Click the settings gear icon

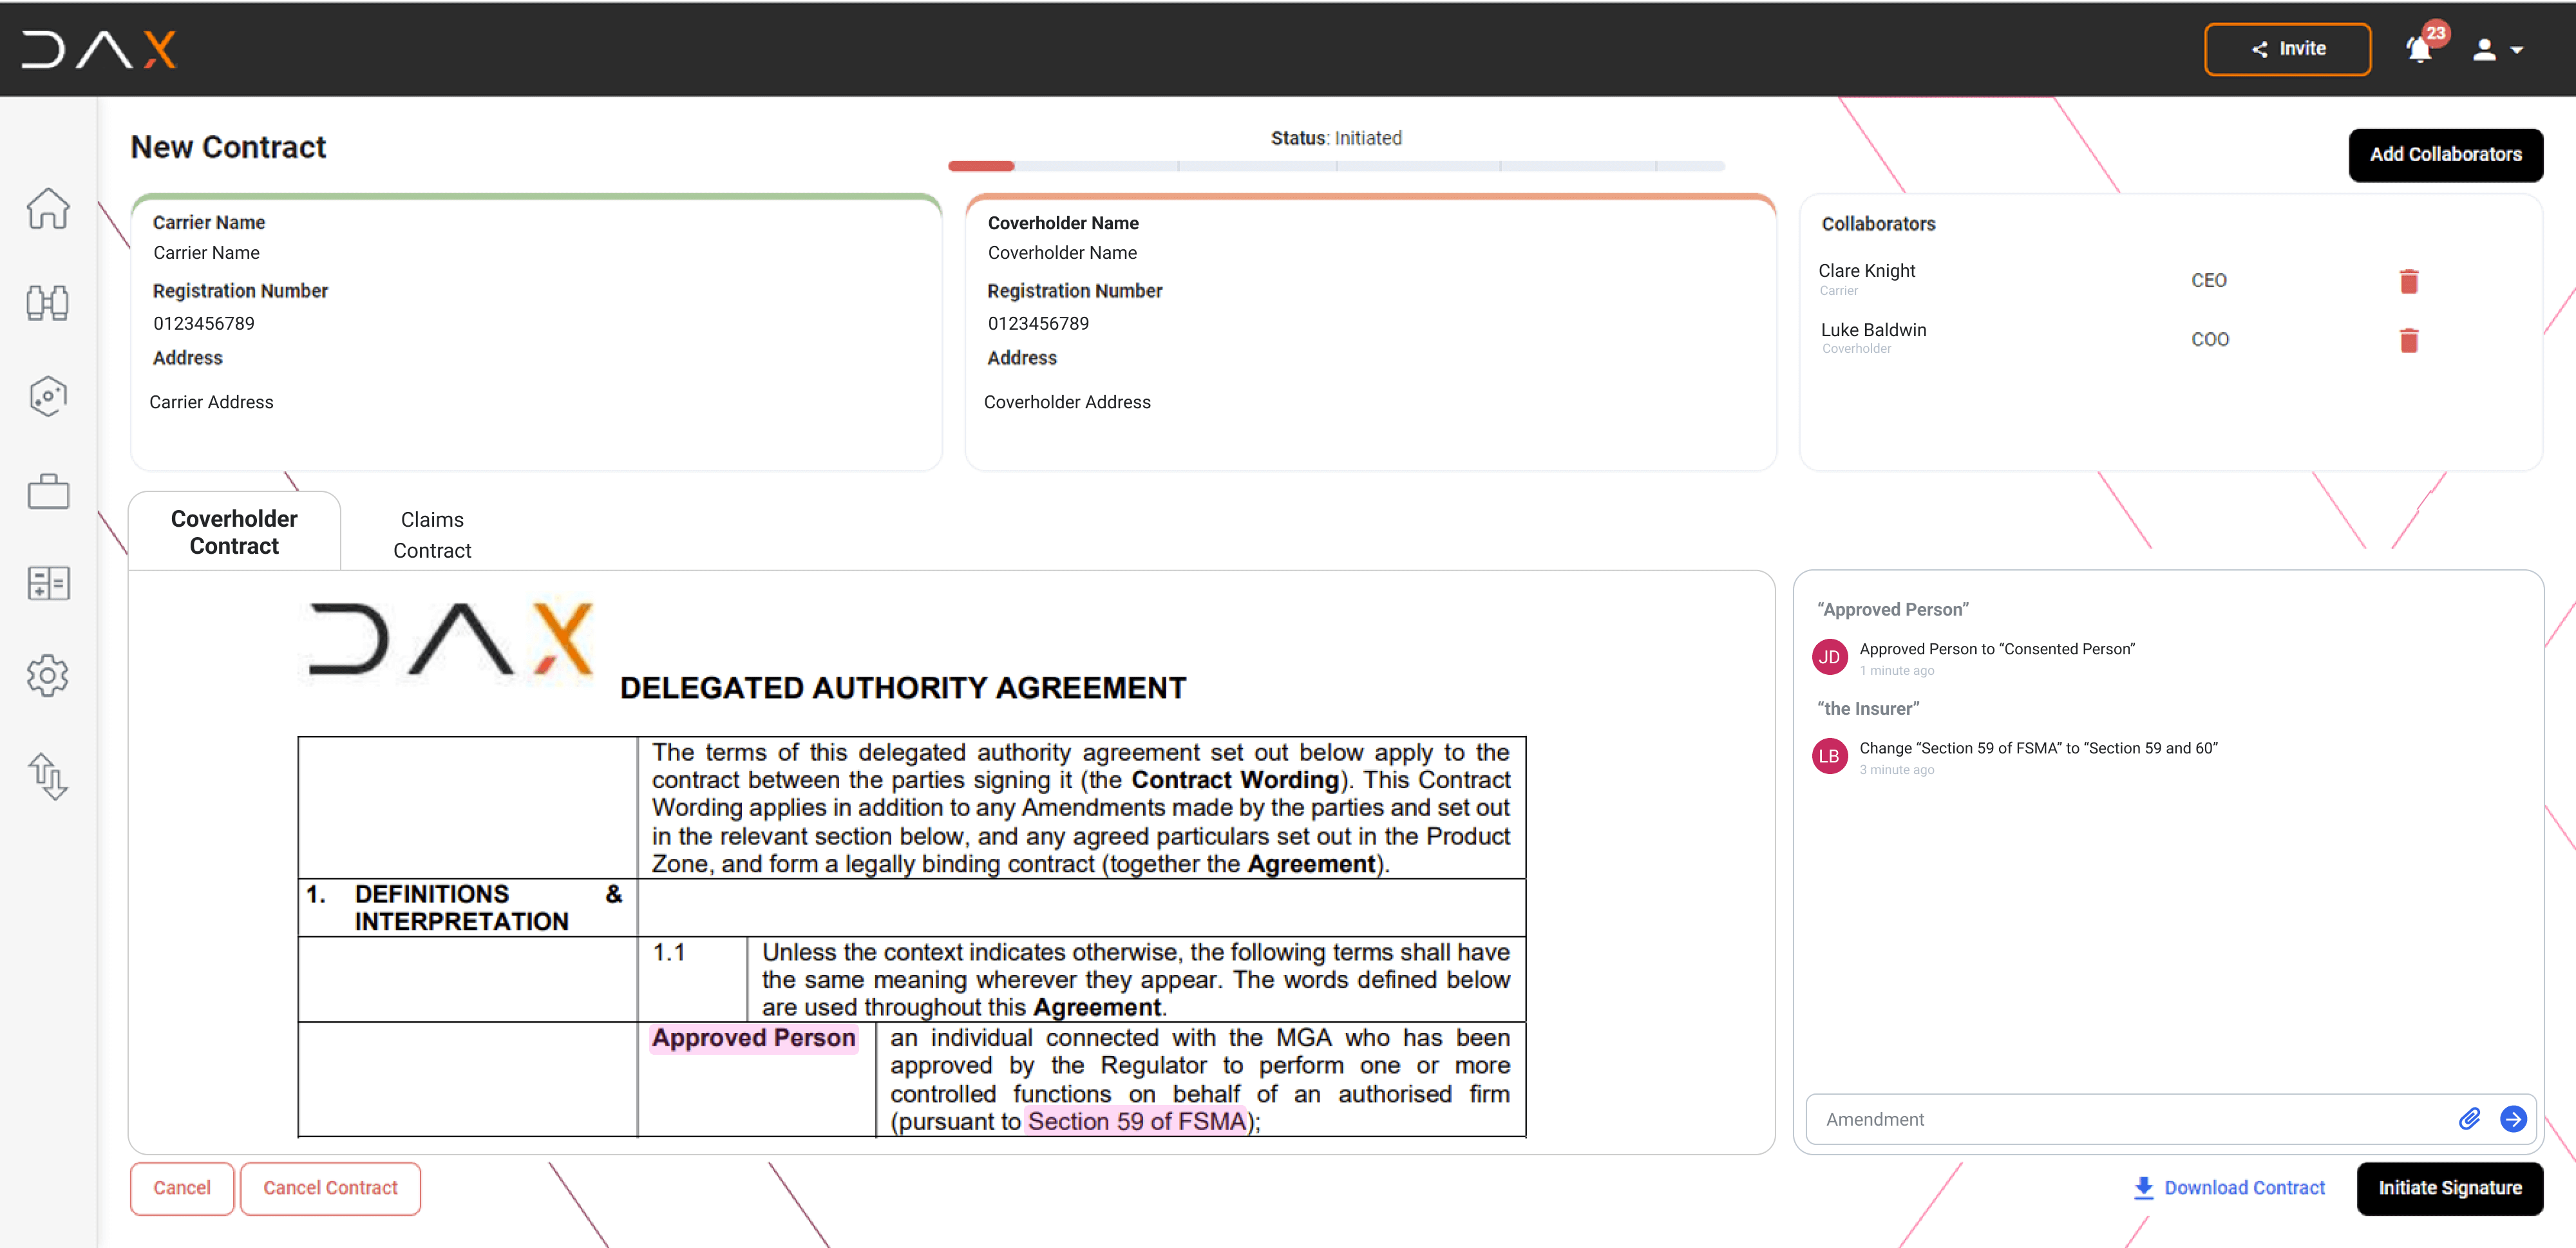click(x=48, y=674)
